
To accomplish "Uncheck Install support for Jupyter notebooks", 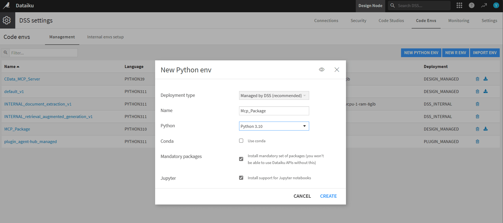I will point(241,178).
